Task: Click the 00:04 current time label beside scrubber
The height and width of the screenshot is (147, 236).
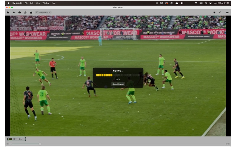Action: pyautogui.click(x=9, y=144)
